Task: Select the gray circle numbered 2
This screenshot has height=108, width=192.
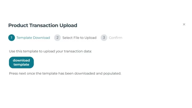Action: pos(57,38)
